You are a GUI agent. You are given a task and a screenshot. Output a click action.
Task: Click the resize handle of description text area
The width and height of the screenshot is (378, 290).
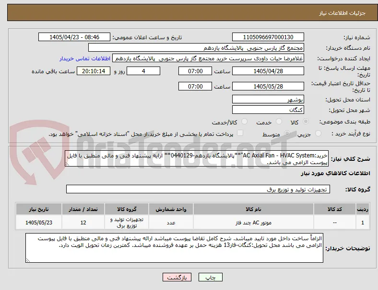67,164
